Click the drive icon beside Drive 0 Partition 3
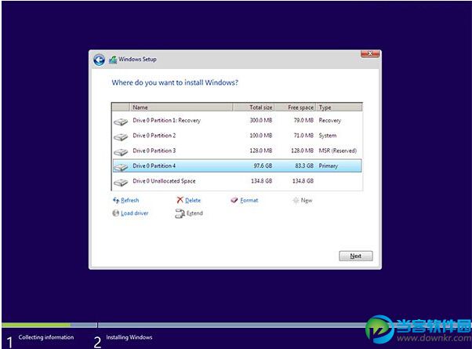This screenshot has width=472, height=349. (121, 152)
